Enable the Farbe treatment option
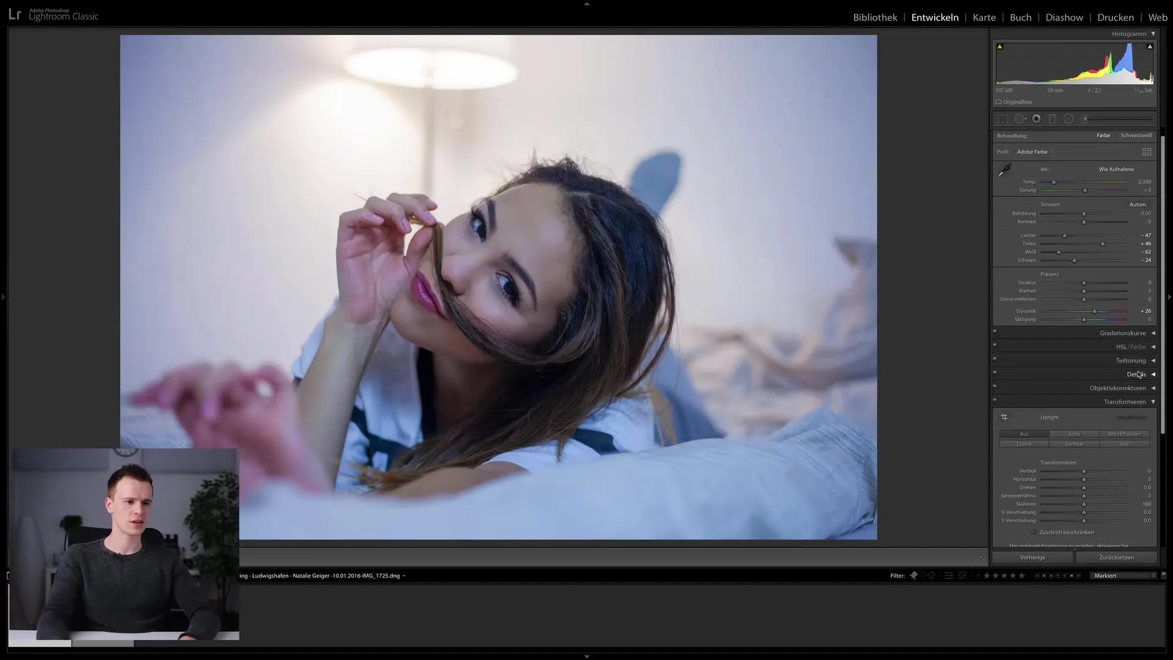 [x=1104, y=134]
